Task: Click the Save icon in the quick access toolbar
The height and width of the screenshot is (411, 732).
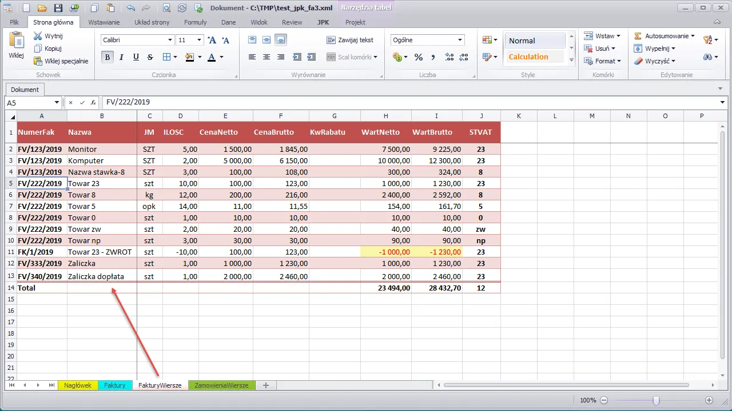Action: coord(58,8)
